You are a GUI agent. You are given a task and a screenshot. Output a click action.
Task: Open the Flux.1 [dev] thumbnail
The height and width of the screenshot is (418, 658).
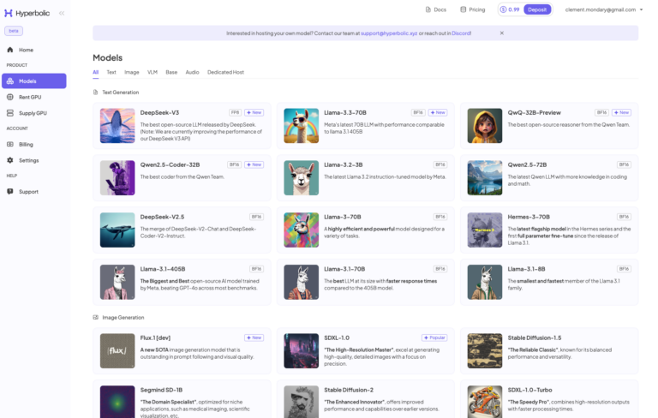click(x=117, y=350)
